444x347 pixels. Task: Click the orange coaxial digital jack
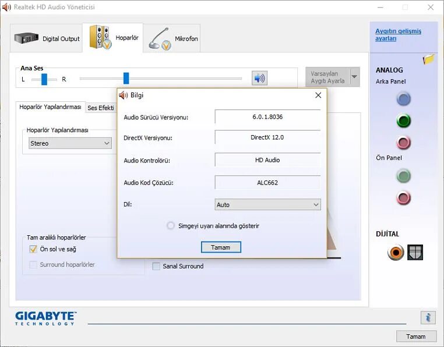pos(396,252)
